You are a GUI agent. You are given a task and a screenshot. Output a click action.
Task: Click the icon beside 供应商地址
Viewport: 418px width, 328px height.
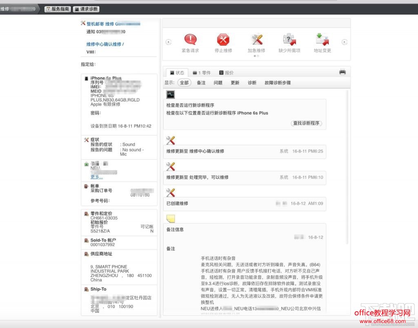tap(87, 254)
